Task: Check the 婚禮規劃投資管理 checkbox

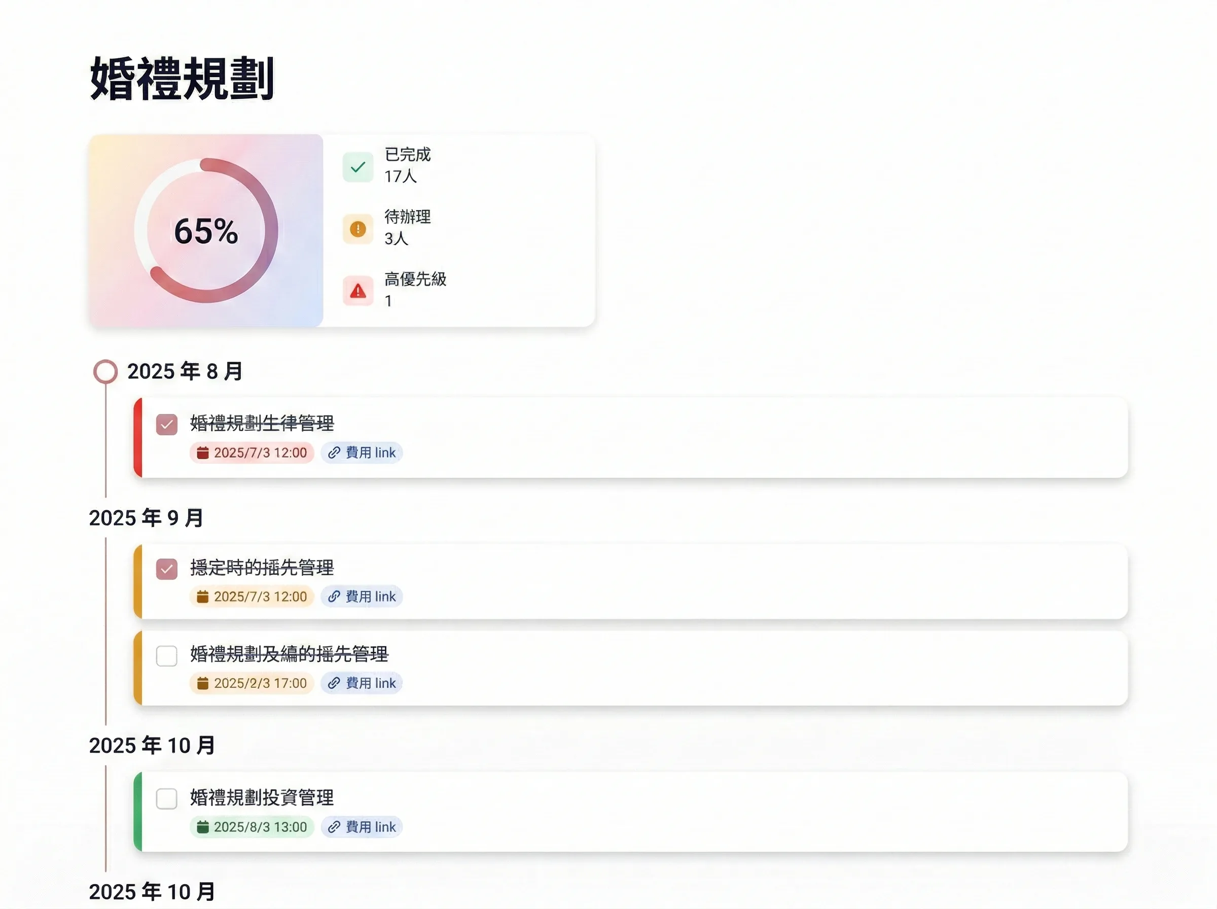Action: click(167, 799)
